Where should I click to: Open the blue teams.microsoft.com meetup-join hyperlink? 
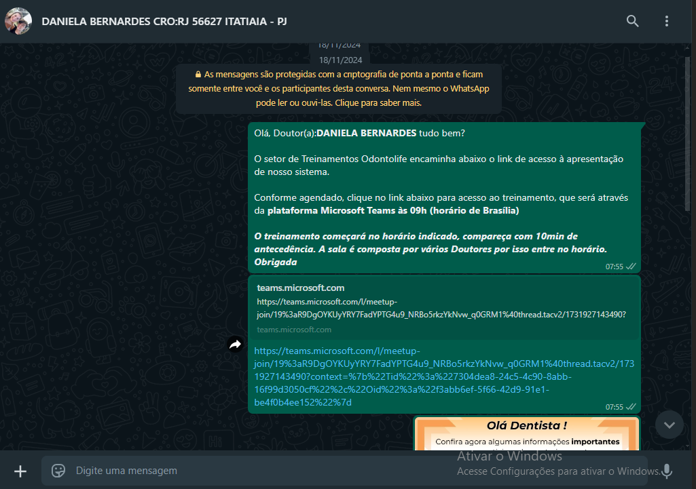[x=444, y=376]
